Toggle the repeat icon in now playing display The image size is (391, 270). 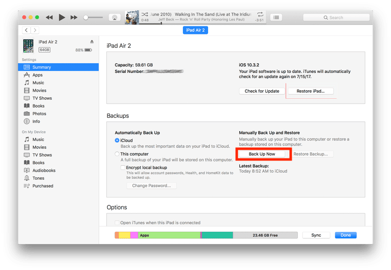tap(260, 14)
